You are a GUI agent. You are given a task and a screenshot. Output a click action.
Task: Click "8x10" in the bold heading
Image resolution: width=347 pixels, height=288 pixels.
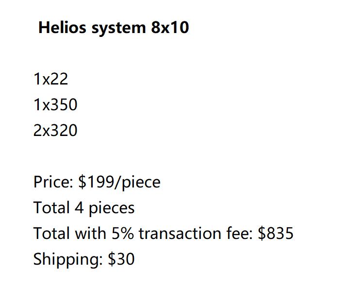pyautogui.click(x=170, y=28)
